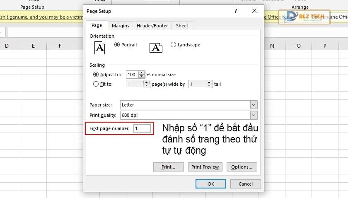348x198 pixels.
Task: Open the Help question mark in Page Setup
Action: tap(236, 11)
